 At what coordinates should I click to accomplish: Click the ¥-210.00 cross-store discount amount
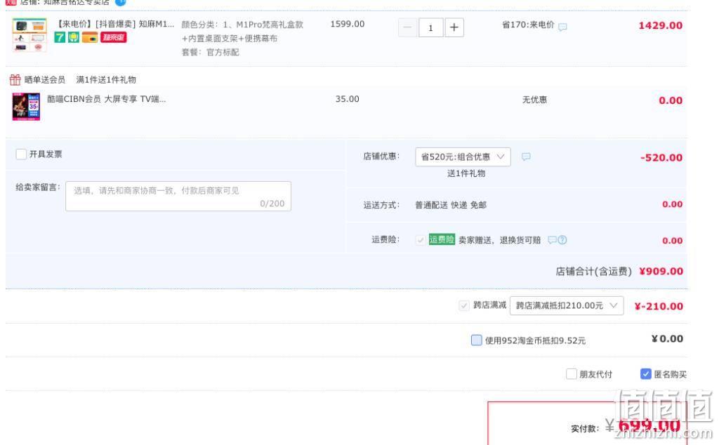[x=659, y=306]
